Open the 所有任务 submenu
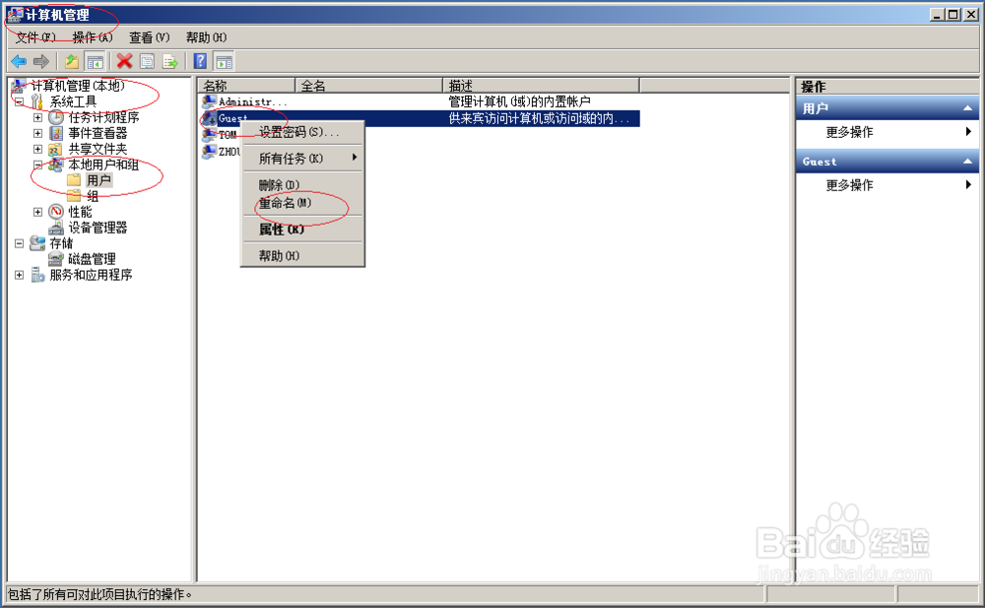Viewport: 985px width, 608px height. tap(302, 159)
